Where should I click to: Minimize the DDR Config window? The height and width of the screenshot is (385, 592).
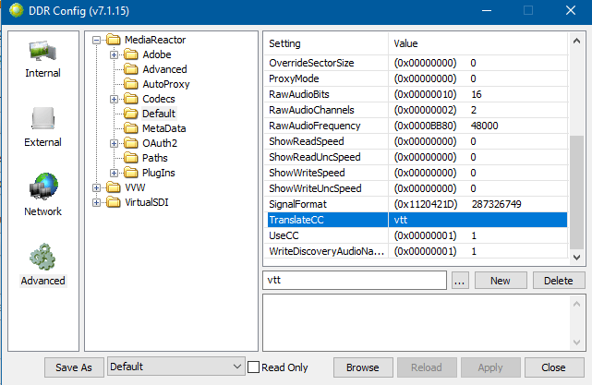(x=487, y=10)
